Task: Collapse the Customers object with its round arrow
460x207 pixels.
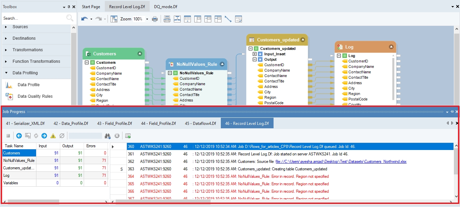Action: click(x=139, y=54)
